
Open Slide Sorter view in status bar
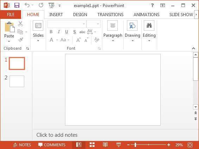pos(92,145)
